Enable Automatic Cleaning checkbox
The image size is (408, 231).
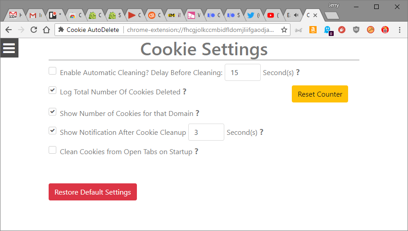click(x=53, y=71)
